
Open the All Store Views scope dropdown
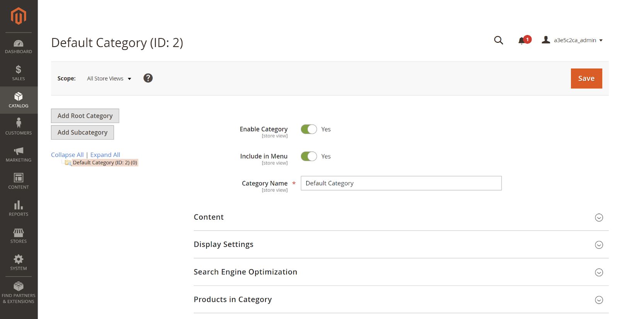tap(109, 79)
